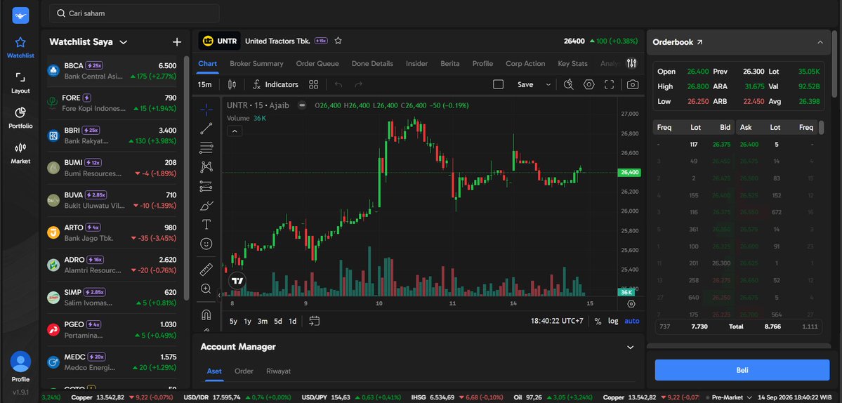Screen dimensions: 842x403
Task: Expand the Watchlist Saya dropdown
Action: tap(124, 42)
